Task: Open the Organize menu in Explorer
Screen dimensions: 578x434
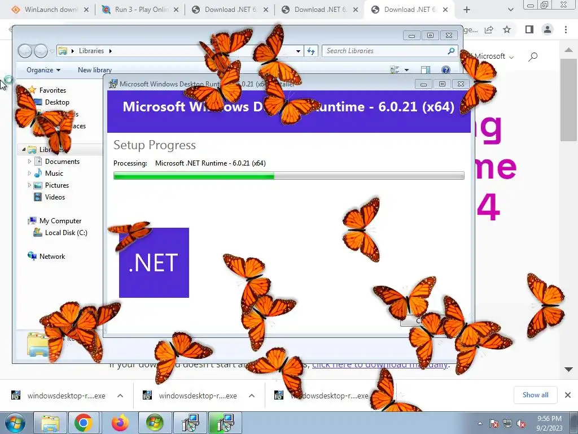Action: pyautogui.click(x=43, y=70)
